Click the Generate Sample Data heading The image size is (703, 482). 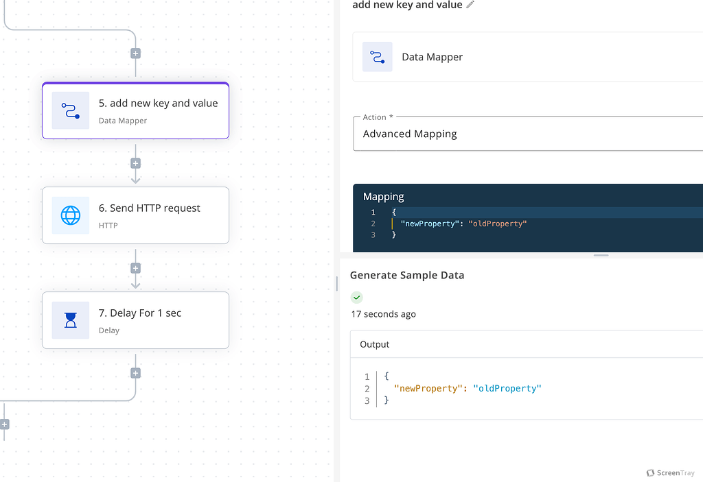(407, 275)
